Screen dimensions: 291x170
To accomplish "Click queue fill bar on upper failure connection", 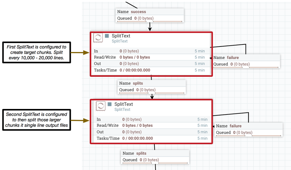I will (x=246, y=67).
